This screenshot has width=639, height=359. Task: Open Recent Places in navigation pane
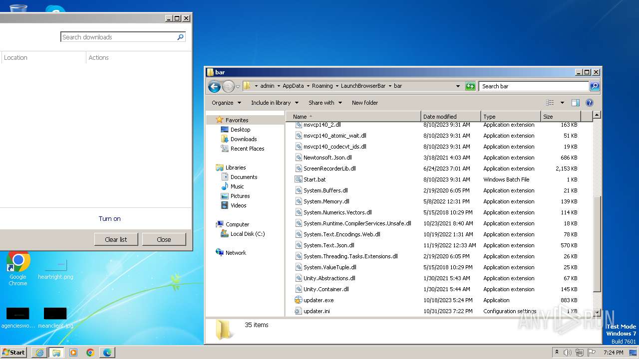tap(247, 149)
